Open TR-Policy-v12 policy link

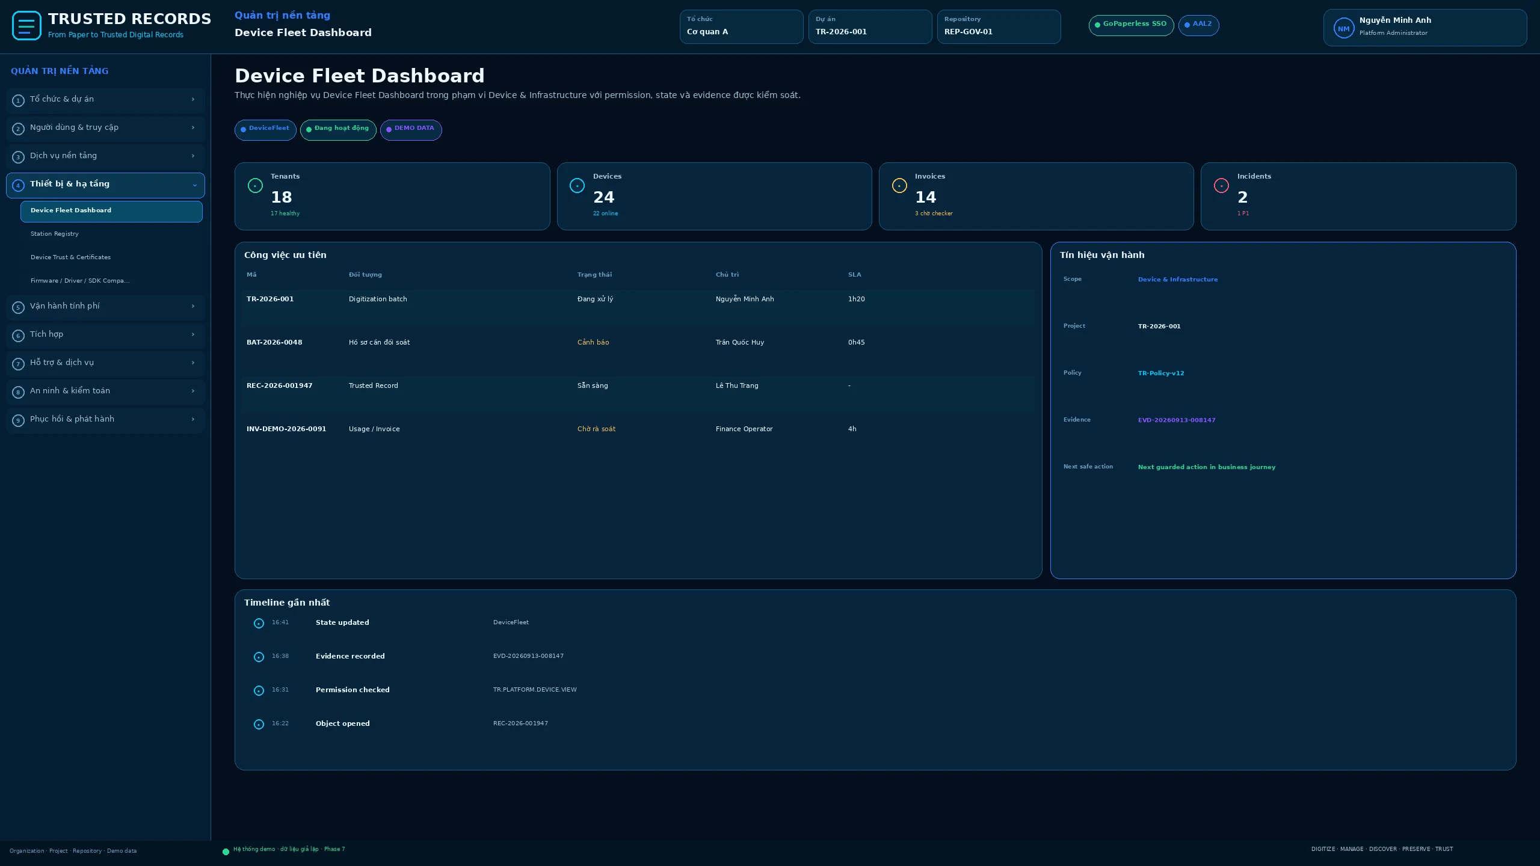(1160, 373)
